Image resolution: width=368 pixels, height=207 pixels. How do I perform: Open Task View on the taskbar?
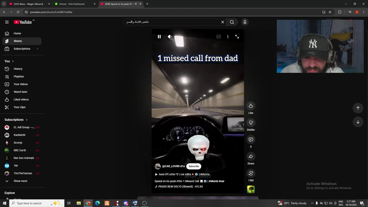tap(69, 203)
